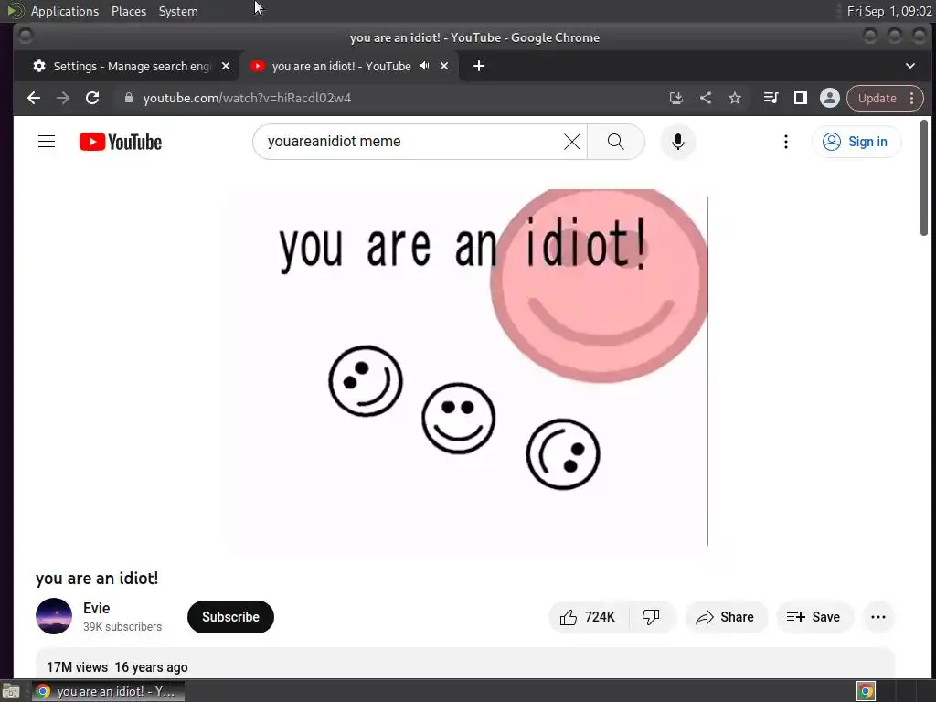Open Evie channel avatar
936x702 pixels.
54,616
